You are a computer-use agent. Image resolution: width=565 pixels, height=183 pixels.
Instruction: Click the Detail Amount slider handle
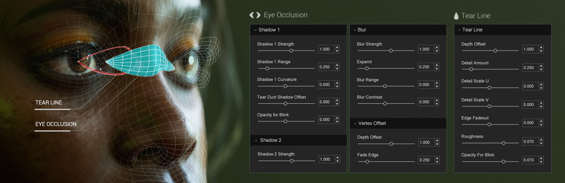click(x=471, y=69)
